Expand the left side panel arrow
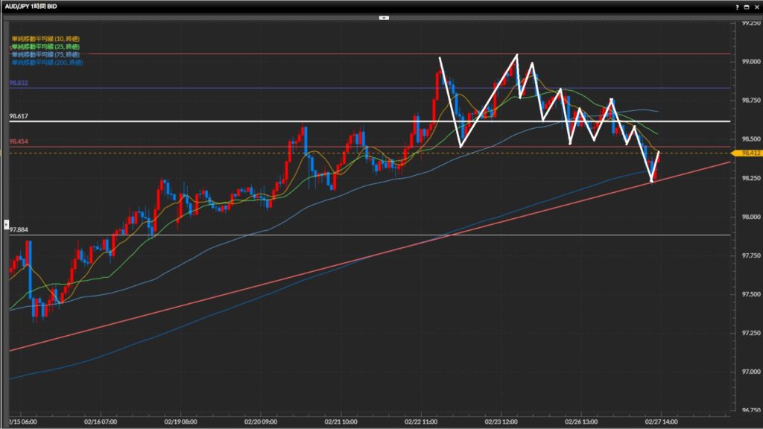763x429 pixels. 7,223
